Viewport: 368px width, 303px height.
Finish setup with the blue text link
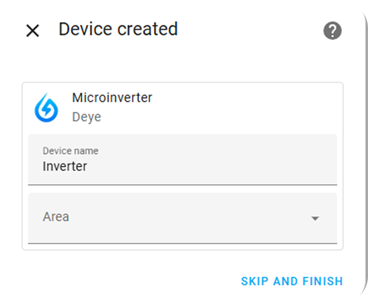(x=292, y=281)
